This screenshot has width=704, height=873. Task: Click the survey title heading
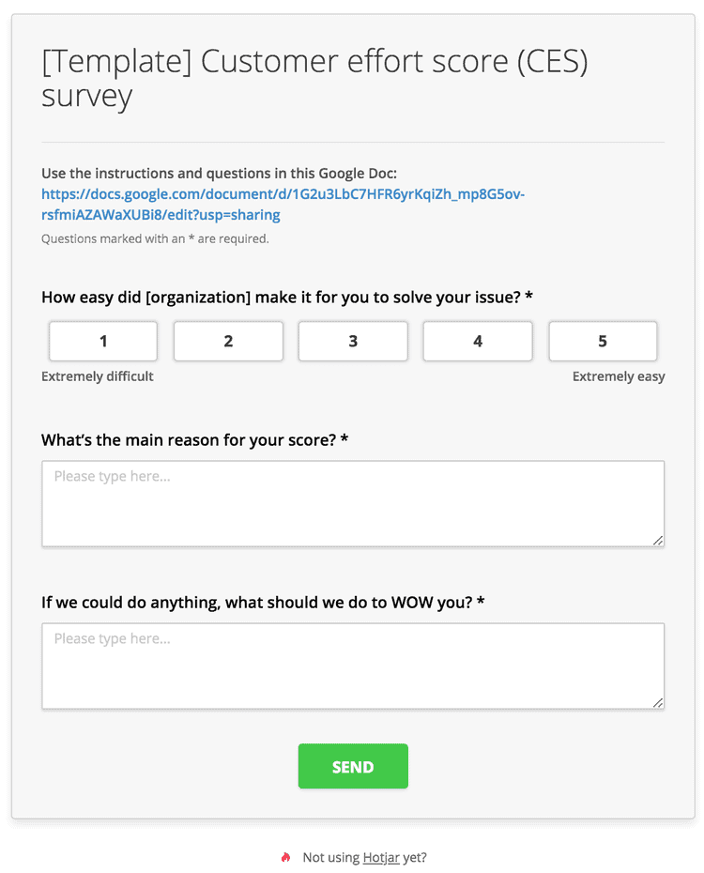click(314, 78)
